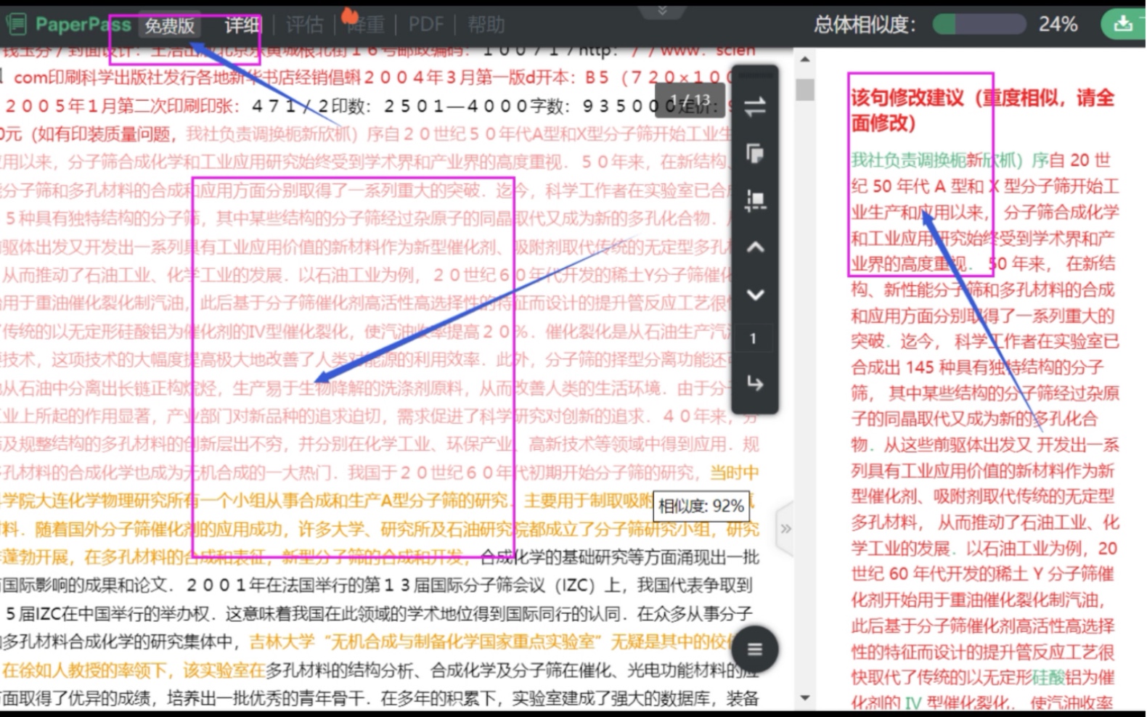Open the 帮助 menu
This screenshot has height=717, width=1147.
tap(486, 25)
